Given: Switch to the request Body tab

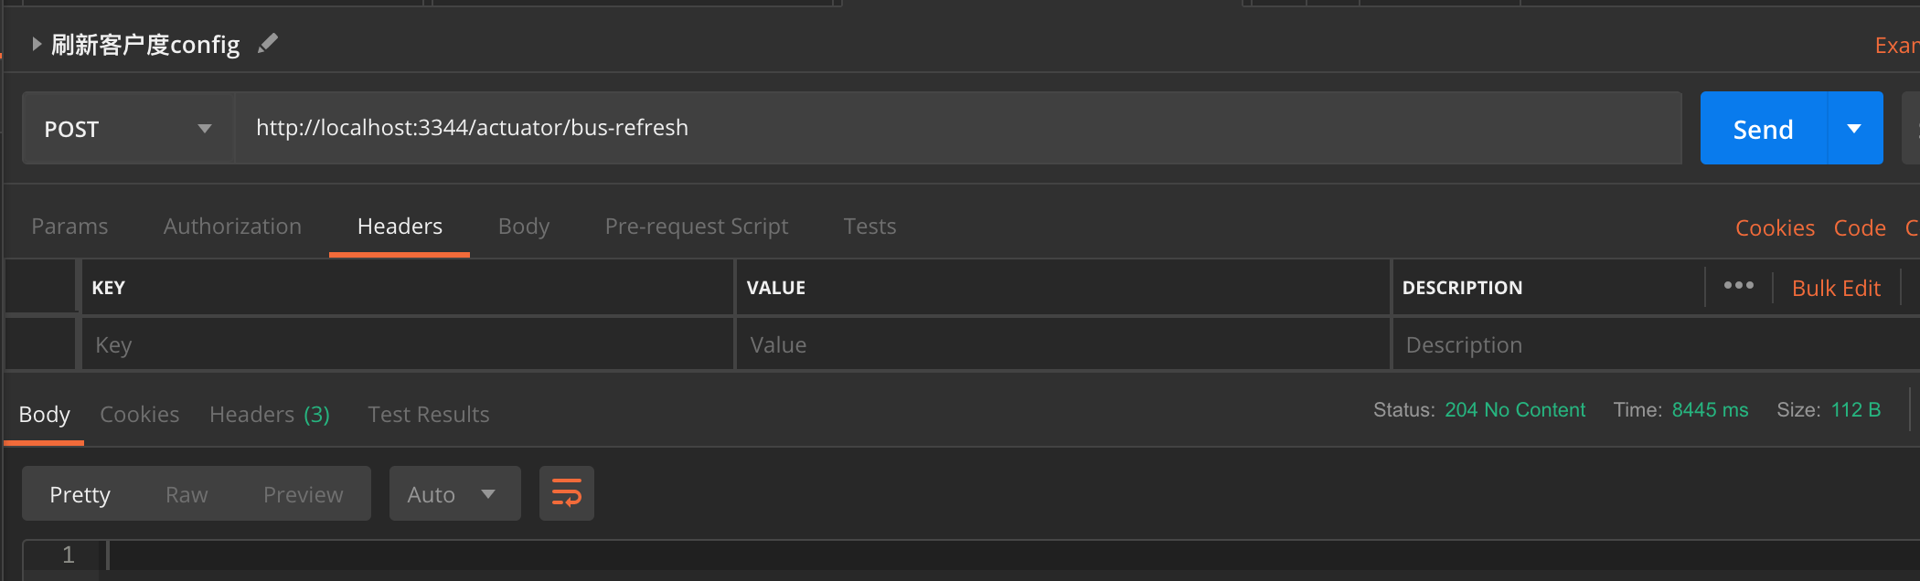Looking at the screenshot, I should tap(524, 227).
